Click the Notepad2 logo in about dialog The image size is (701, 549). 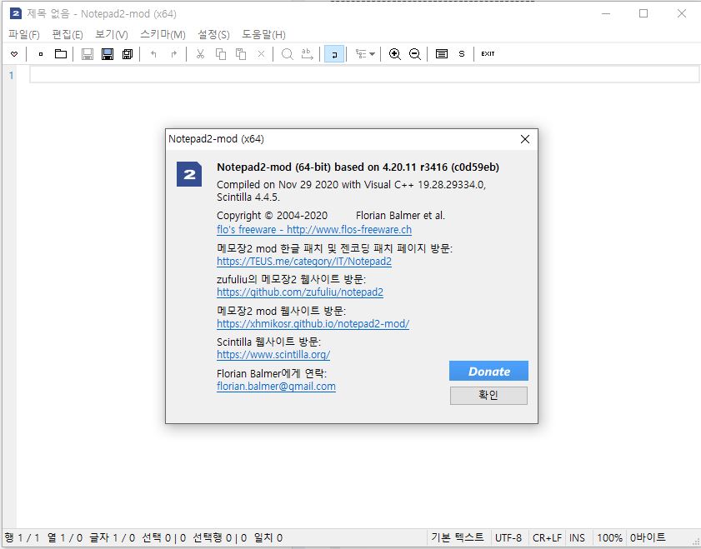pos(189,174)
